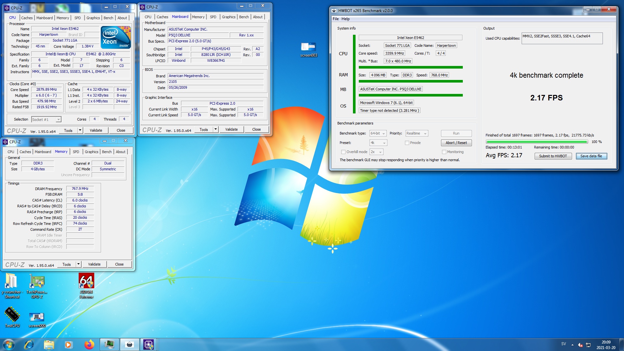Click Tools button in Memory window

click(67, 264)
